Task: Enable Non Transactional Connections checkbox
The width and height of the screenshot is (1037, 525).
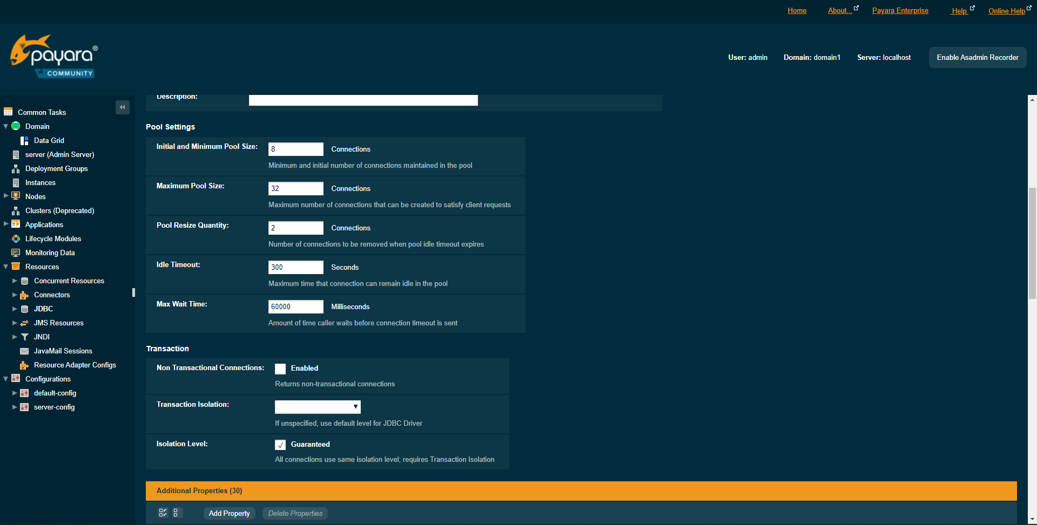Action: point(280,369)
